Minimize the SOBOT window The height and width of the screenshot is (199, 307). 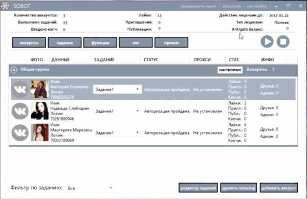[x=276, y=6]
